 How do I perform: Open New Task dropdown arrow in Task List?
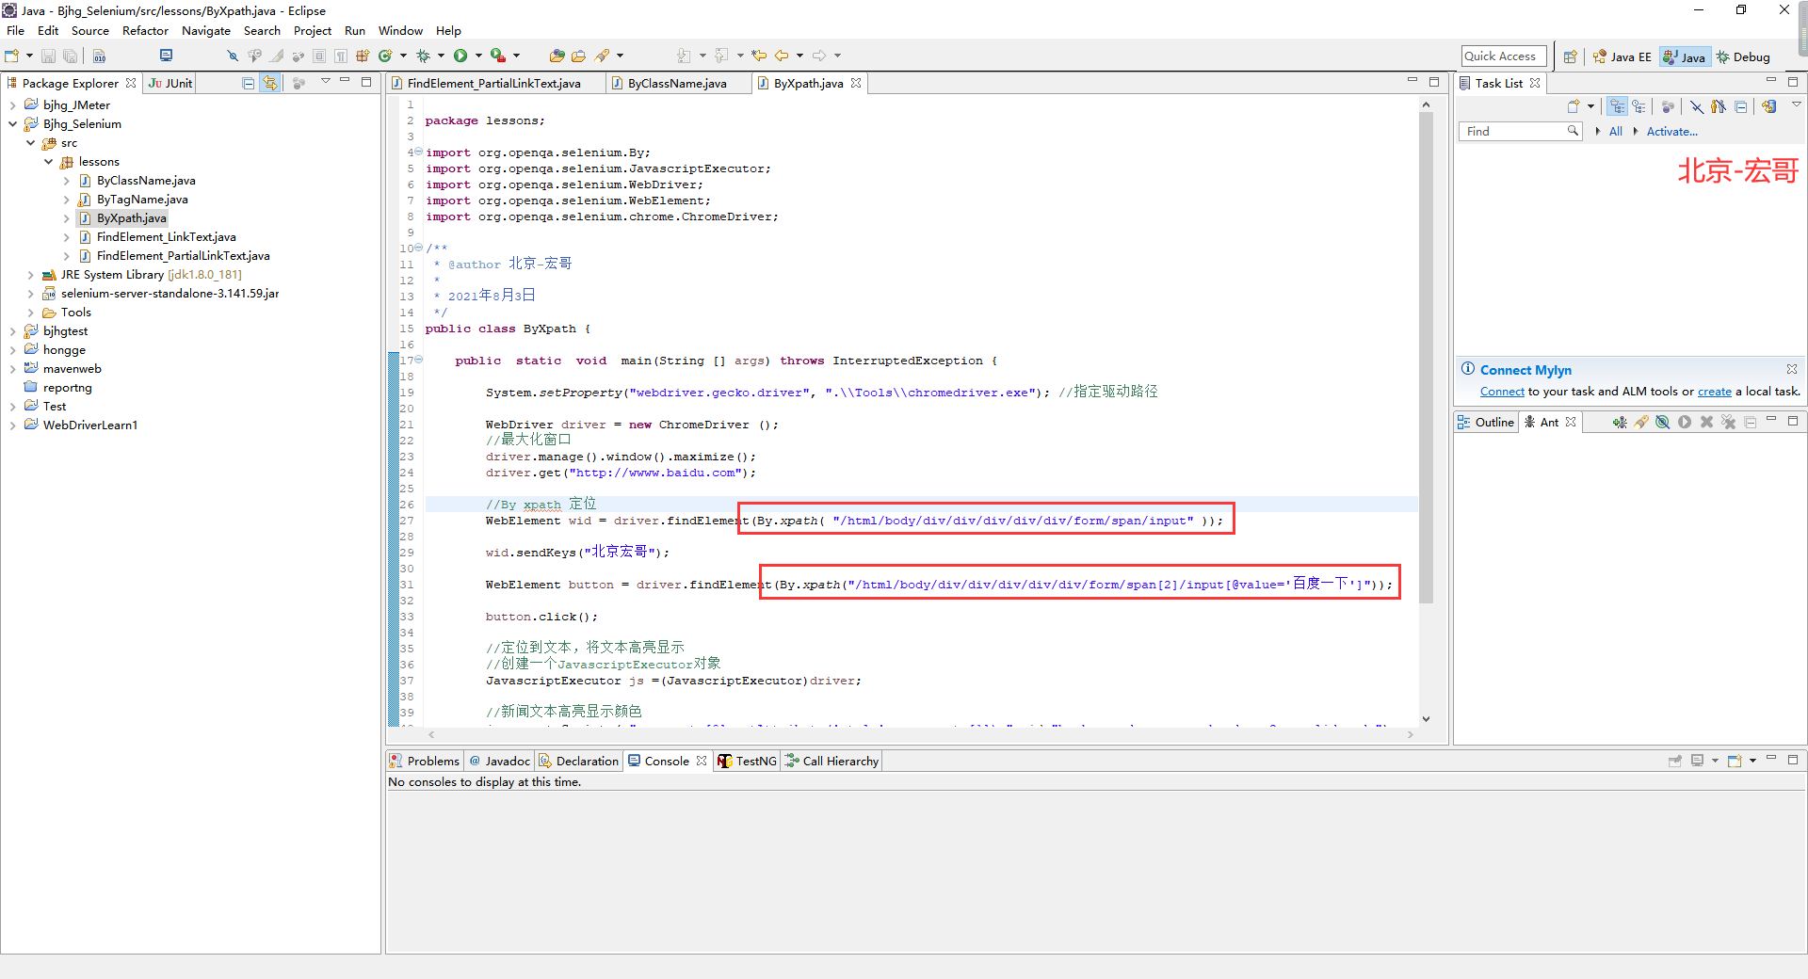tap(1590, 106)
